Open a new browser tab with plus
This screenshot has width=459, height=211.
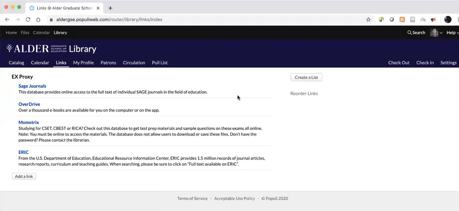pyautogui.click(x=110, y=8)
